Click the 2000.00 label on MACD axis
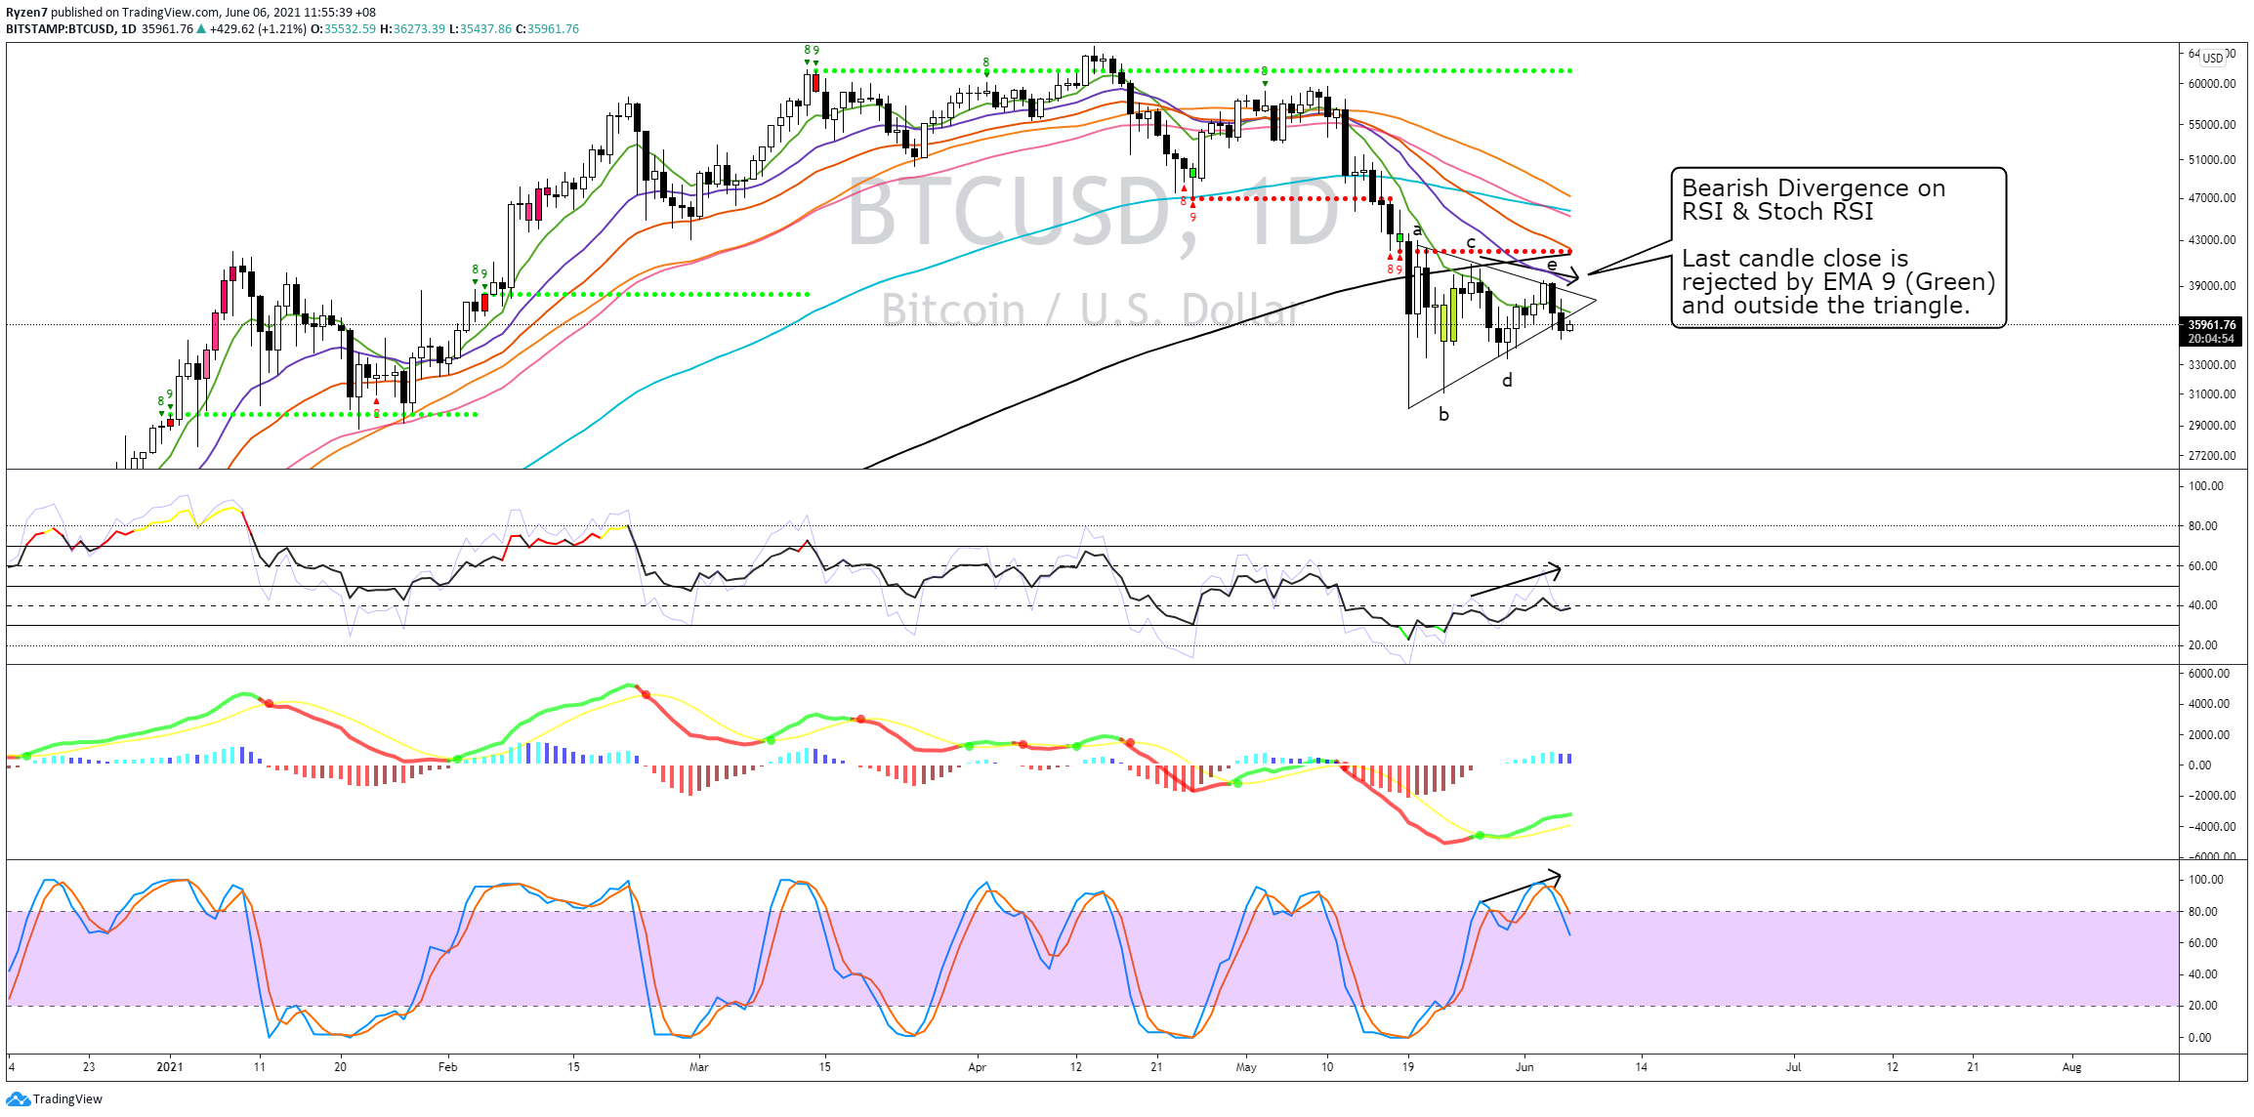 [x=2208, y=735]
